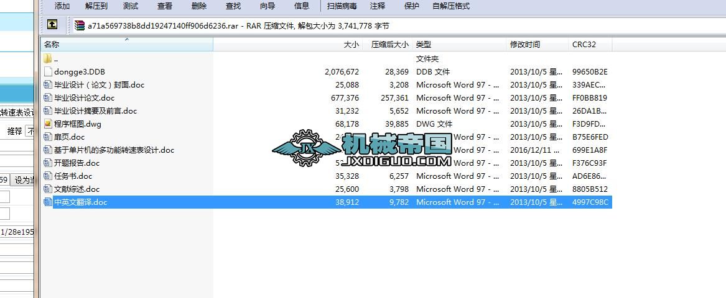Screen dimensions: 726x298
Task: Click the 查找 toolbar button
Action: coord(233,6)
